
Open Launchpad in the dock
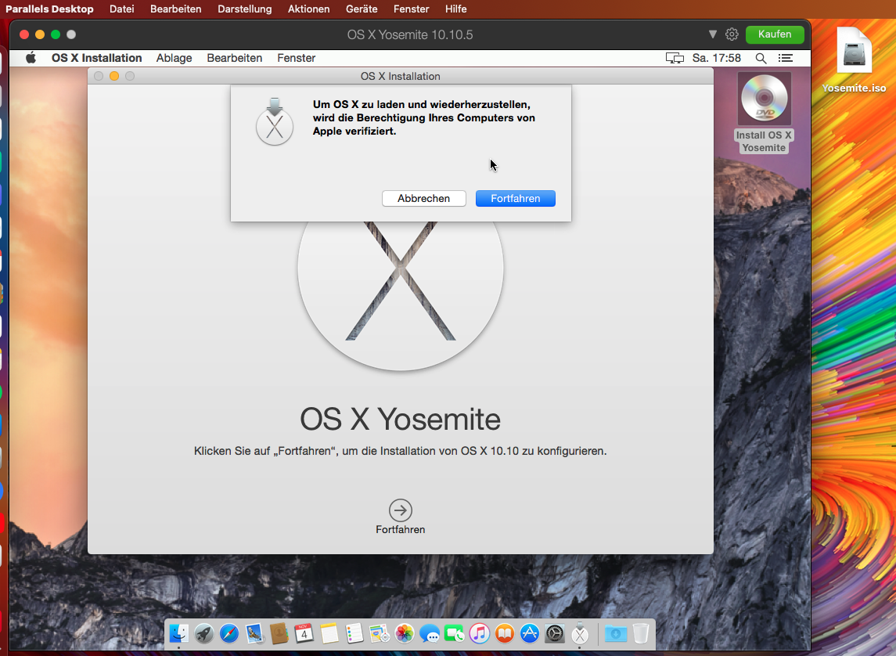click(204, 634)
